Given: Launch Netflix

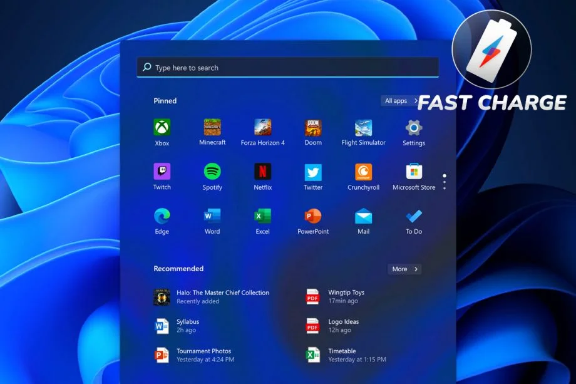Looking at the screenshot, I should point(263,172).
